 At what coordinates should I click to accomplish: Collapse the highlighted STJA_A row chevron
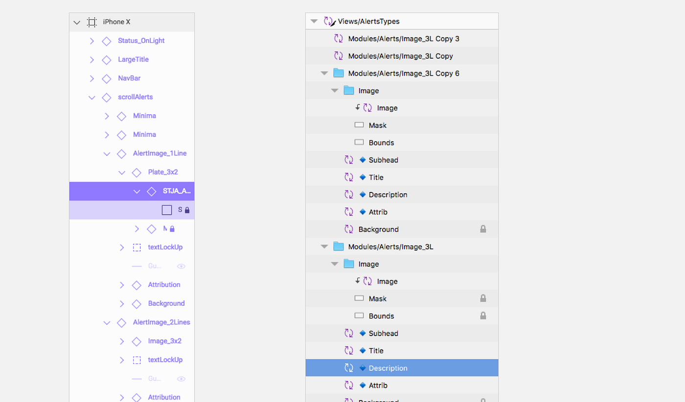pos(137,191)
